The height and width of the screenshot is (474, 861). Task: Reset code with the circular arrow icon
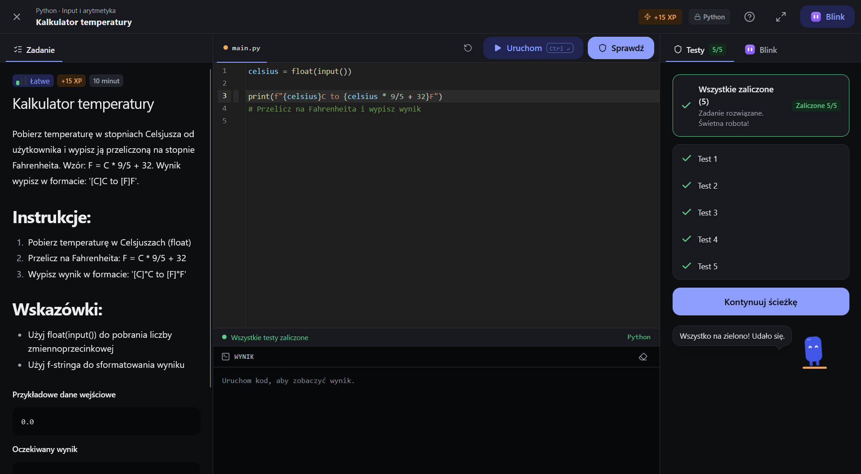(x=468, y=48)
